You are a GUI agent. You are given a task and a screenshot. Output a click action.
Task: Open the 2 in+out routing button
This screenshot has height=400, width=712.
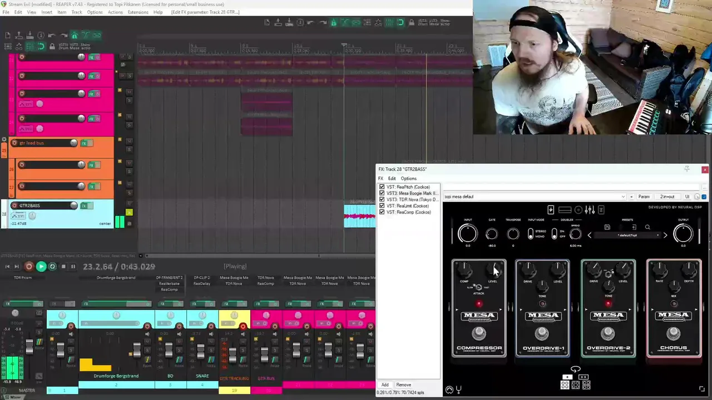coord(667,197)
